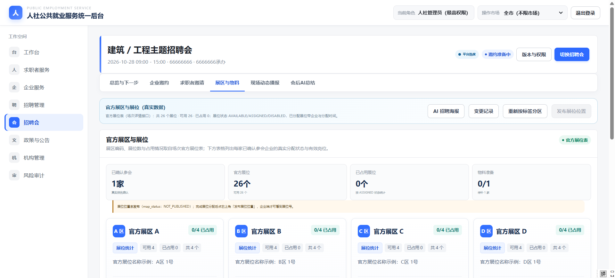This screenshot has width=615, height=278.
Task: Click the blue app logo icon
Action: tap(16, 13)
